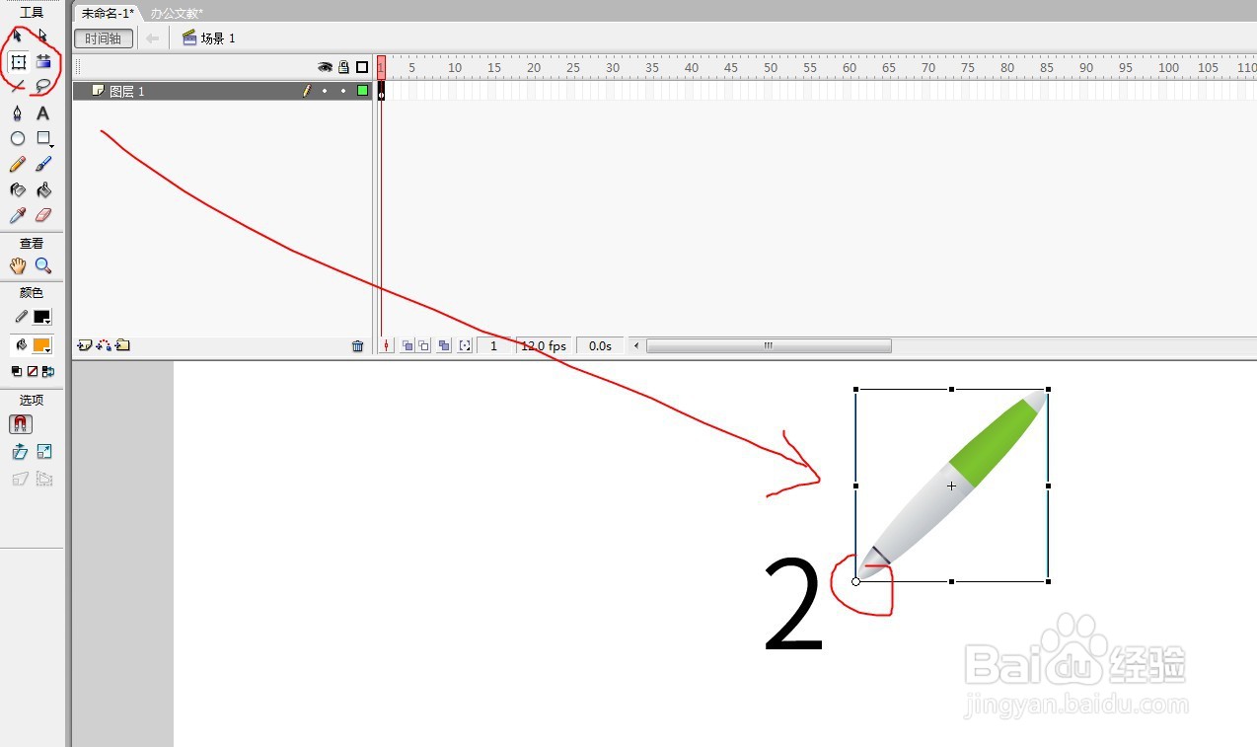Click the pencil stroke color icon

[x=21, y=317]
